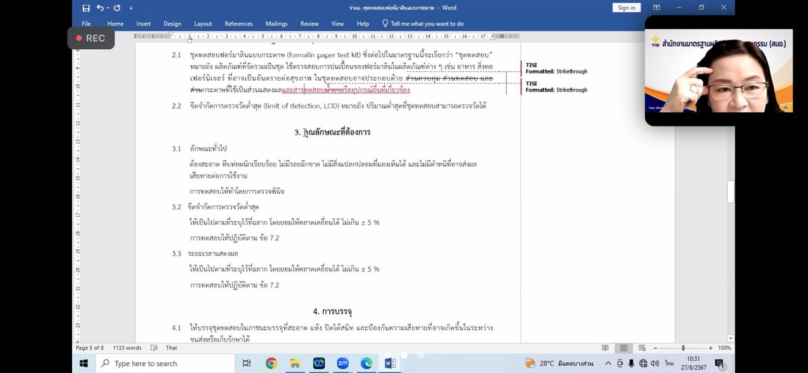Open Task View on the taskbar
This screenshot has width=808, height=373.
tap(246, 364)
